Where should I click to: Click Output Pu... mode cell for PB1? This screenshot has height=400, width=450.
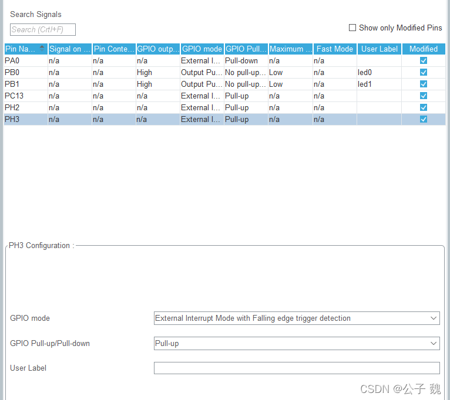(202, 84)
